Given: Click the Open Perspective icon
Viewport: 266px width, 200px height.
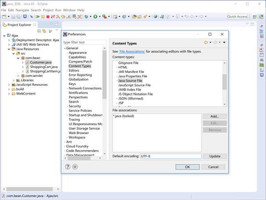Looking at the screenshot, I should (254, 17).
